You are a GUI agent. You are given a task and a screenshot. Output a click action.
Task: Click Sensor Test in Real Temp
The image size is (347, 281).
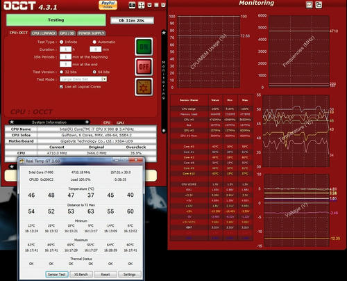[x=57, y=274]
